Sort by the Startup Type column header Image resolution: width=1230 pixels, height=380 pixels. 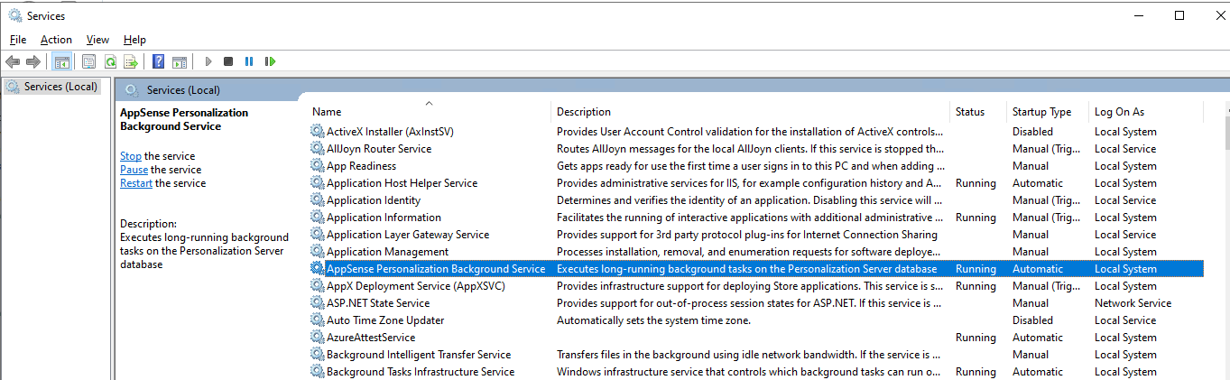click(x=1041, y=112)
